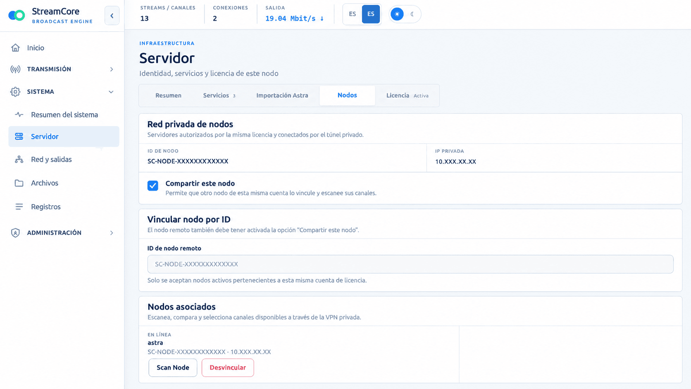The image size is (691, 389).
Task: Open the Resumen tab
Action: point(168,95)
